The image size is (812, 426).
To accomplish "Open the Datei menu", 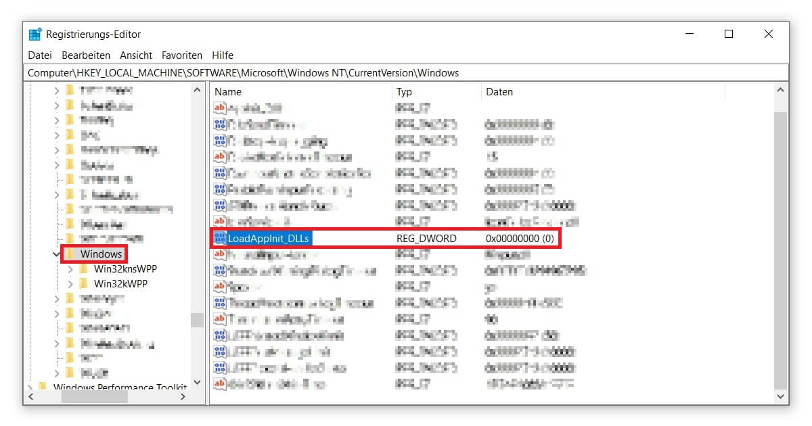I will 40,55.
